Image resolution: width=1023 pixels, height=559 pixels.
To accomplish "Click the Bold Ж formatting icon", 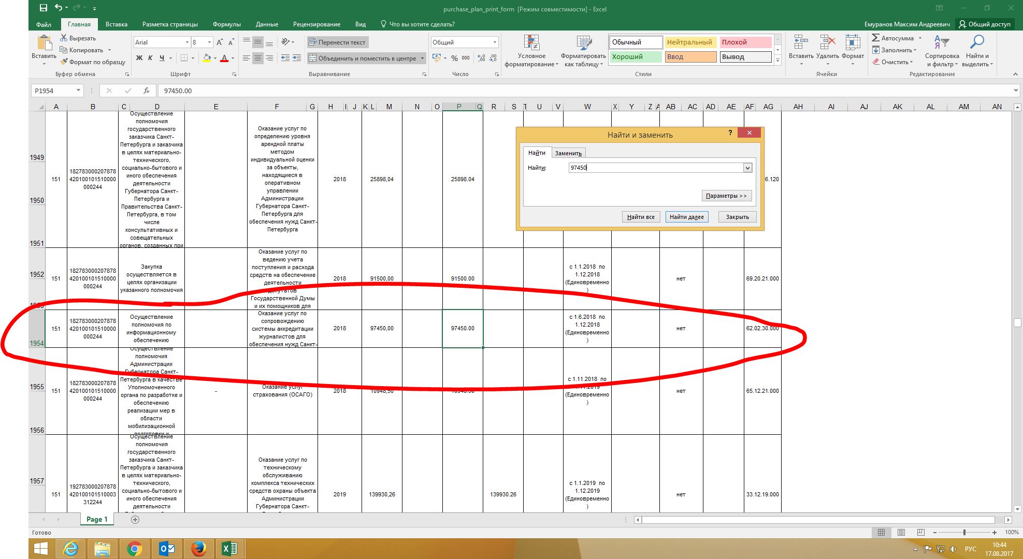I will (139, 58).
